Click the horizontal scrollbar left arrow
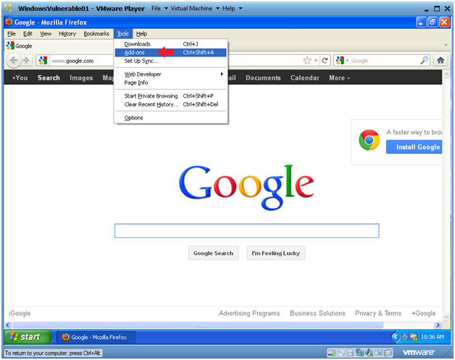455x360 pixels. (8, 325)
